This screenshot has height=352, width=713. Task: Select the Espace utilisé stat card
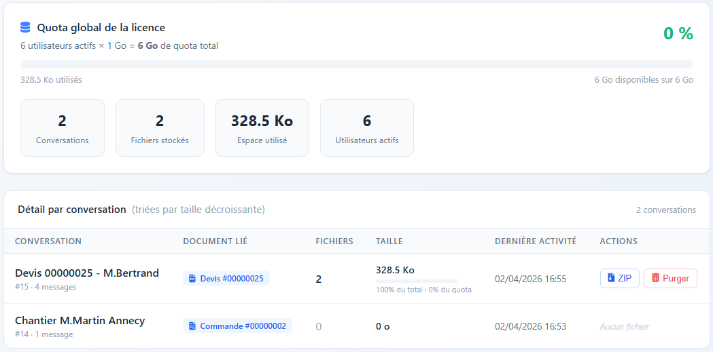(x=262, y=128)
